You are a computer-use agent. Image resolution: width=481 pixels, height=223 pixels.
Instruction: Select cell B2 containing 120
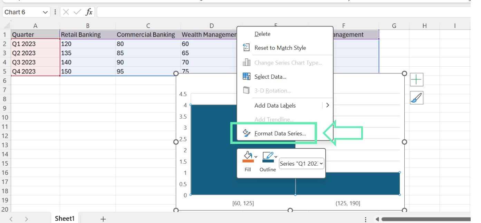(88, 44)
